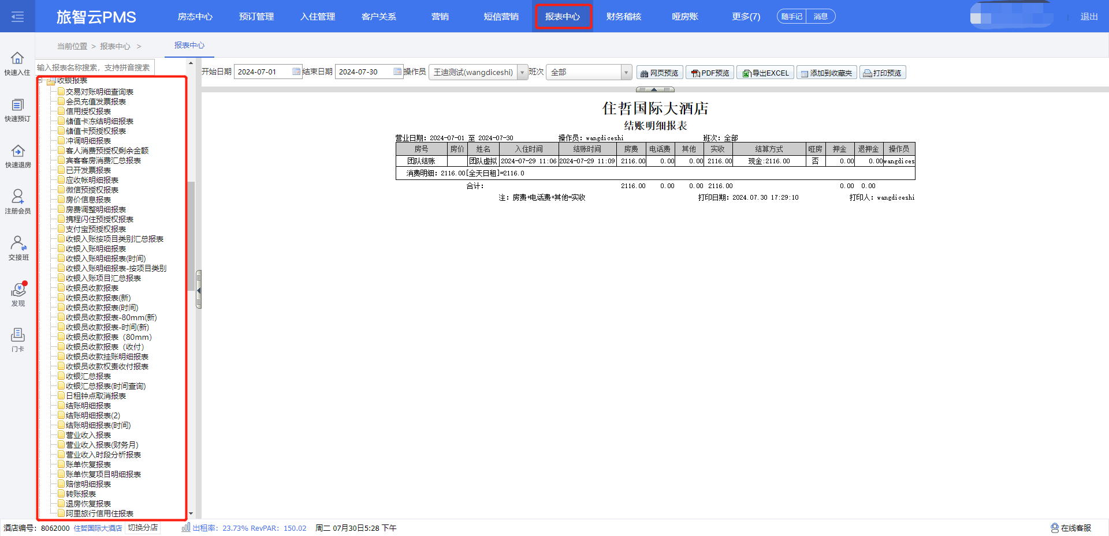
Task: Click 网页预览 button
Action: pos(660,73)
